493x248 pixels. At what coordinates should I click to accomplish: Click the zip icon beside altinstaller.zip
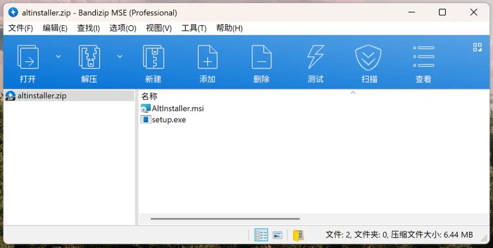click(10, 96)
